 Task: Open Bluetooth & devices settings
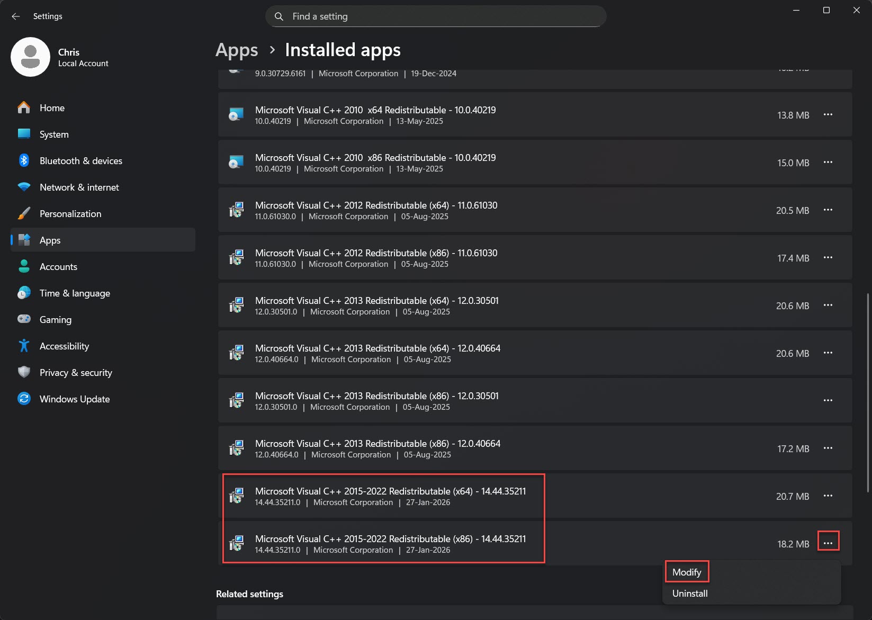tap(80, 161)
